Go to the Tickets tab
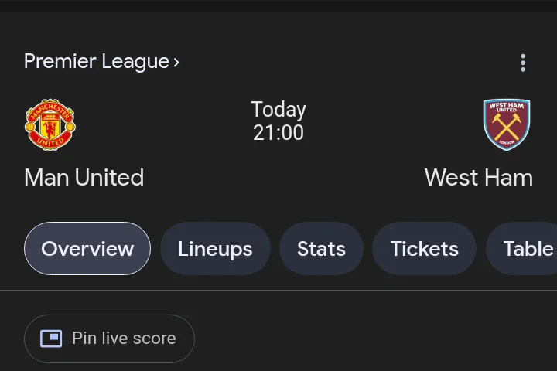This screenshot has height=371, width=557. [x=424, y=249]
